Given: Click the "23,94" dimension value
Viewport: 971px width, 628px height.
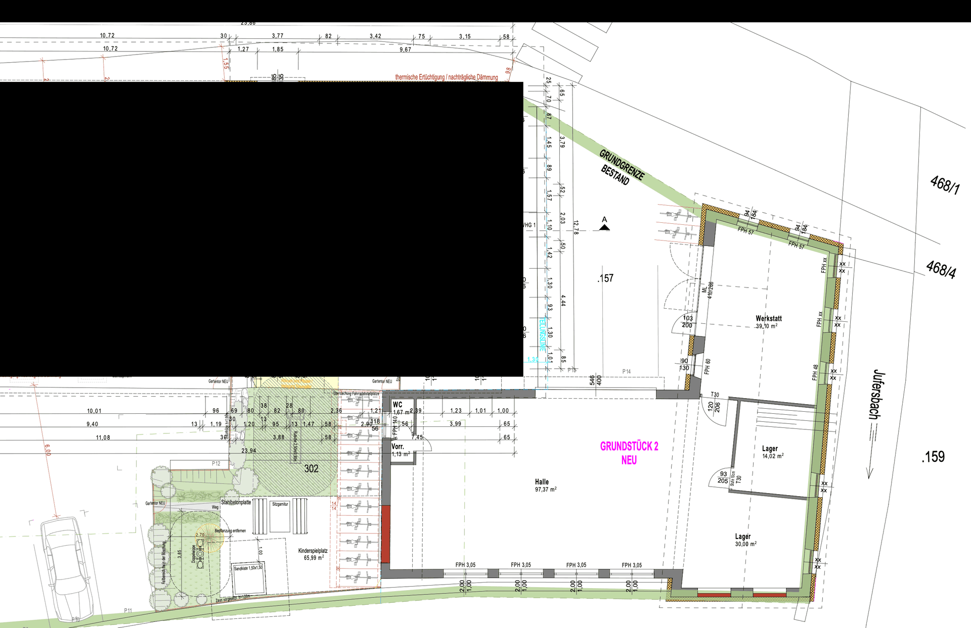Looking at the screenshot, I should pyautogui.click(x=248, y=451).
